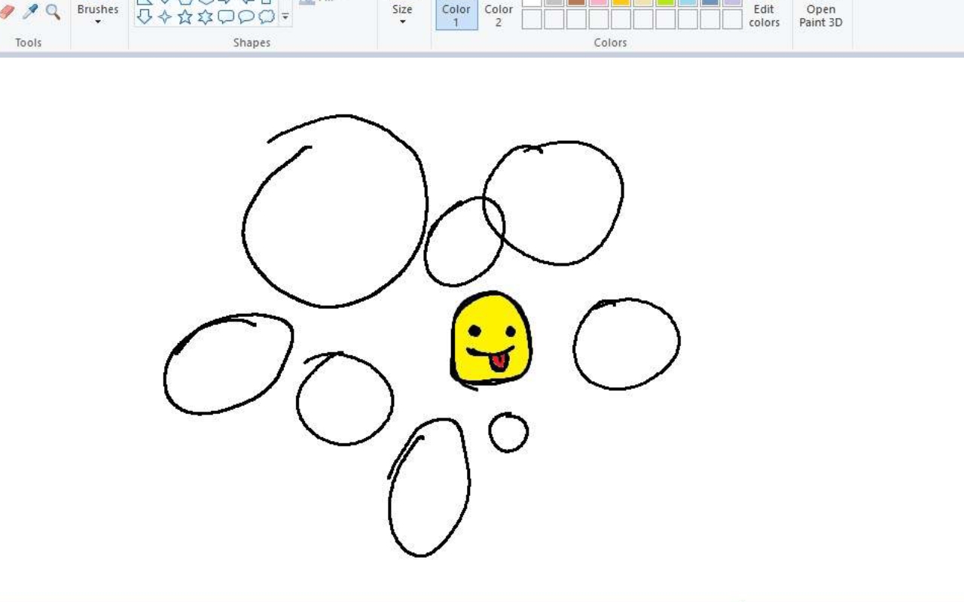This screenshot has height=602, width=964.
Task: Select the rounded rectangle callout shape
Action: point(225,17)
